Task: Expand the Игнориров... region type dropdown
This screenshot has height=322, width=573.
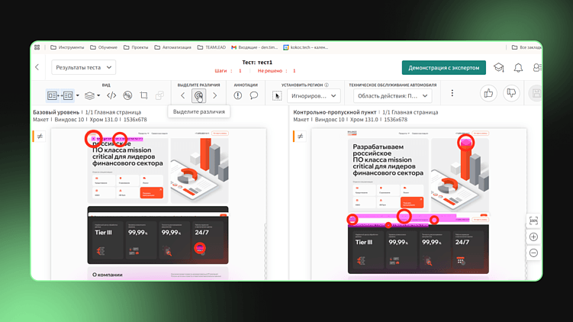Action: click(314, 95)
